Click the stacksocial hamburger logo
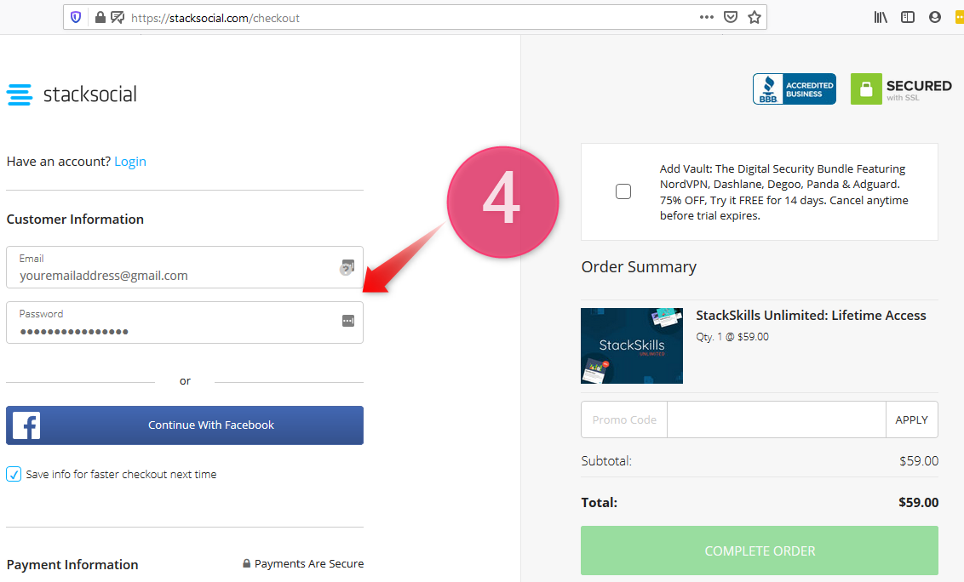The height and width of the screenshot is (582, 964). [x=20, y=95]
